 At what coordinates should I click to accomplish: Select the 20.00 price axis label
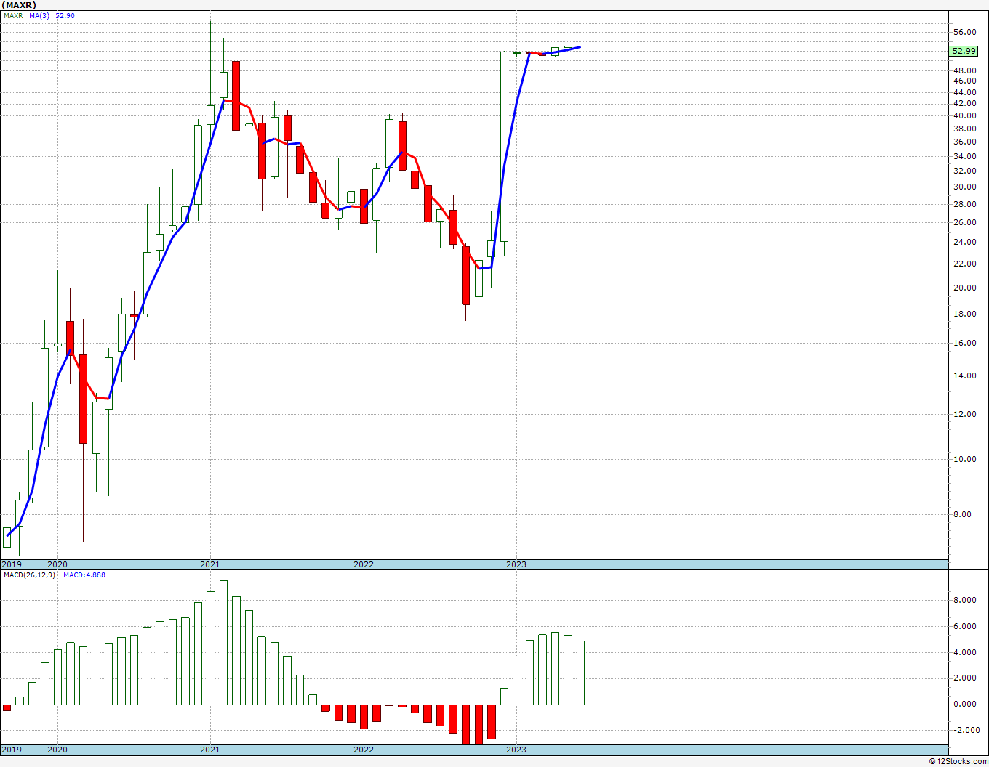pos(965,288)
